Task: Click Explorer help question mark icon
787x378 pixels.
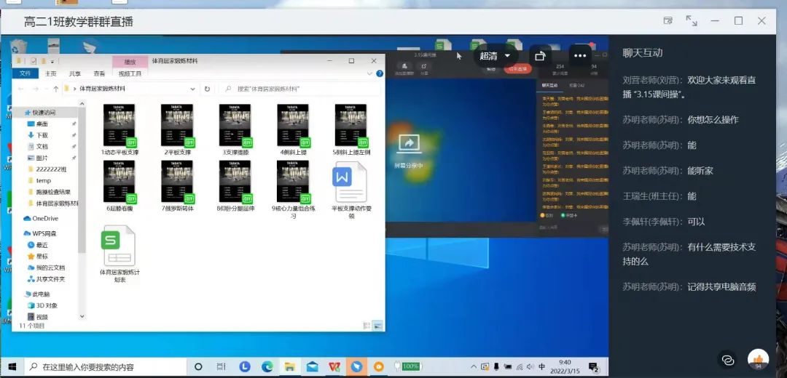Action: coord(380,73)
